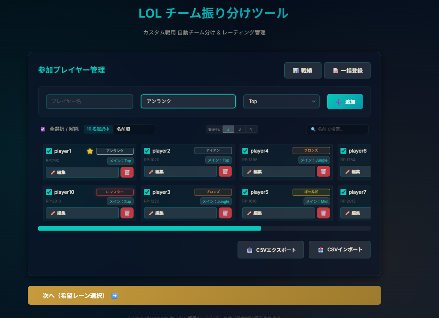This screenshot has width=439, height=318.
Task: Uncheck player10's selection checkbox
Action: click(49, 192)
